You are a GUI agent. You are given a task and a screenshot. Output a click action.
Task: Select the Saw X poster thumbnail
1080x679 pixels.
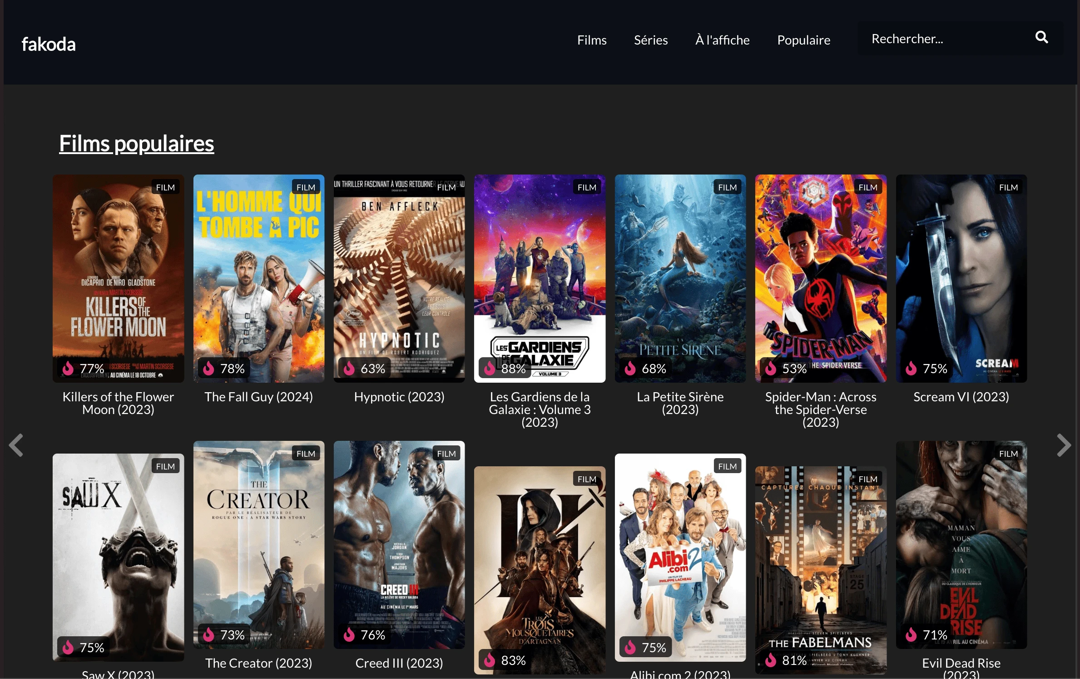(x=118, y=557)
